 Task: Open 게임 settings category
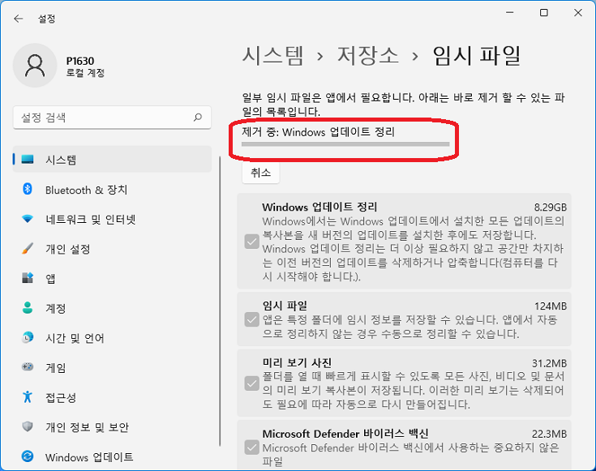coord(112,367)
